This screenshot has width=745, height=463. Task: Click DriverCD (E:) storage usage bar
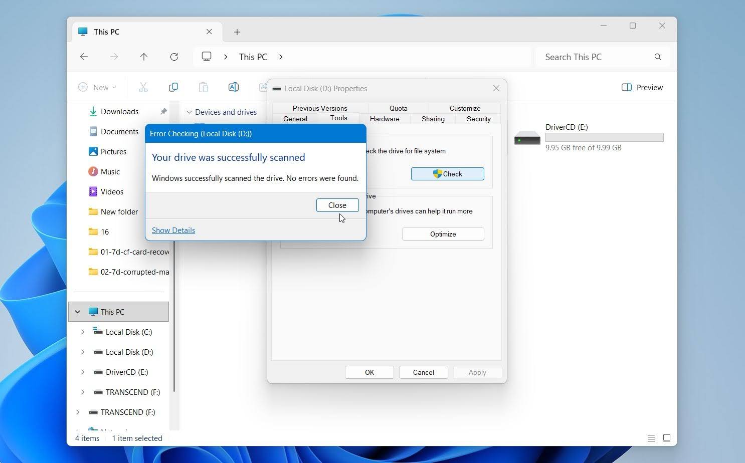(x=604, y=137)
